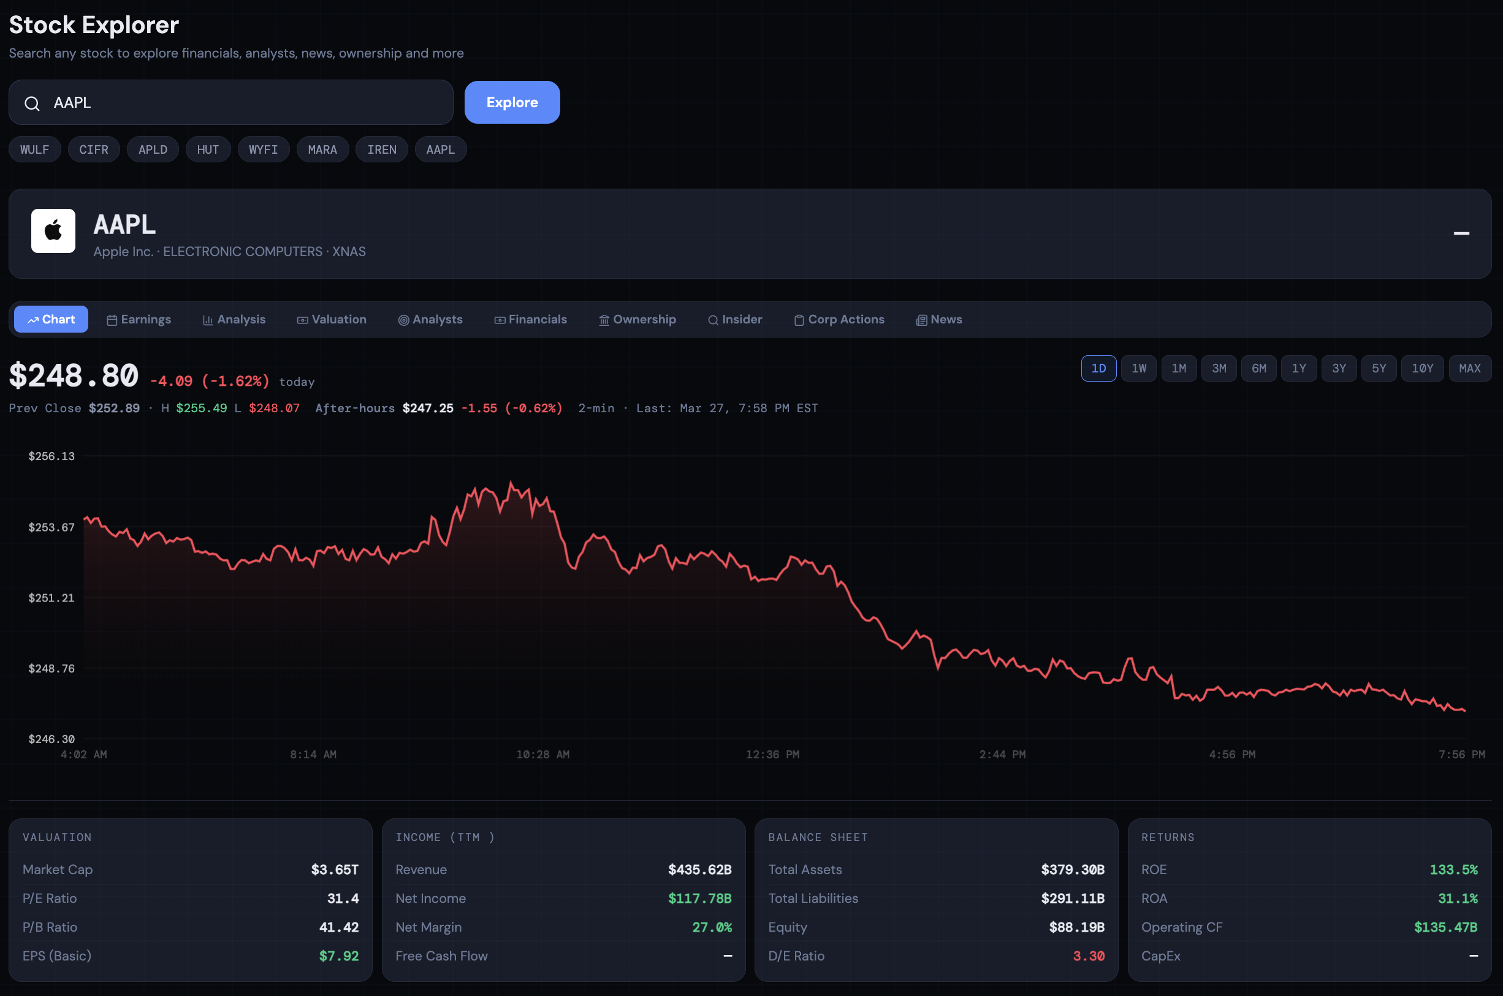1503x996 pixels.
Task: Select the MARA ticker chip
Action: click(x=322, y=149)
